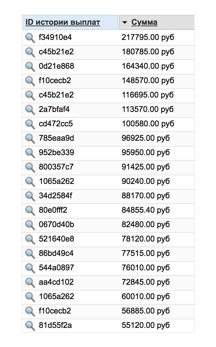Viewport: 216px width, 347px height.
Task: Open the magnifier icon for 34d2584f
Action: click(30, 196)
